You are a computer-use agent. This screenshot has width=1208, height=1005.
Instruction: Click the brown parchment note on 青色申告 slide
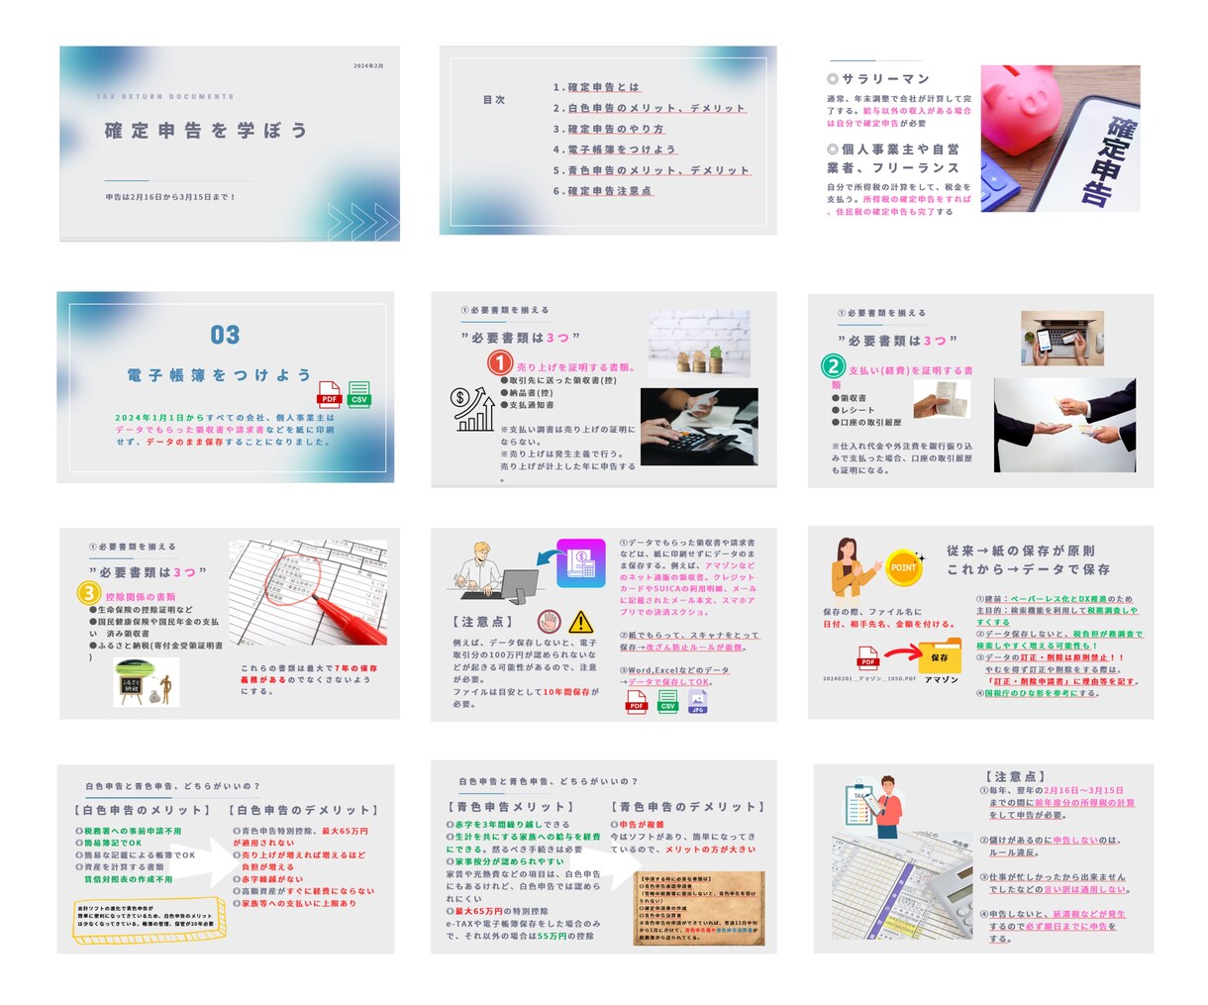click(699, 910)
